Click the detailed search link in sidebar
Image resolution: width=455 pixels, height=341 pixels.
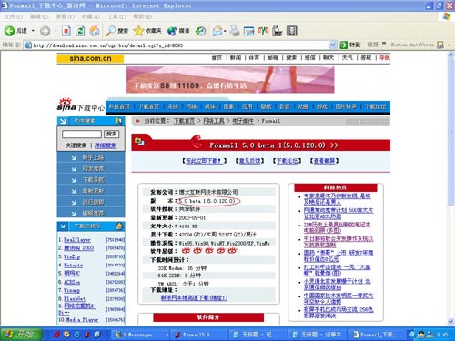[105, 145]
